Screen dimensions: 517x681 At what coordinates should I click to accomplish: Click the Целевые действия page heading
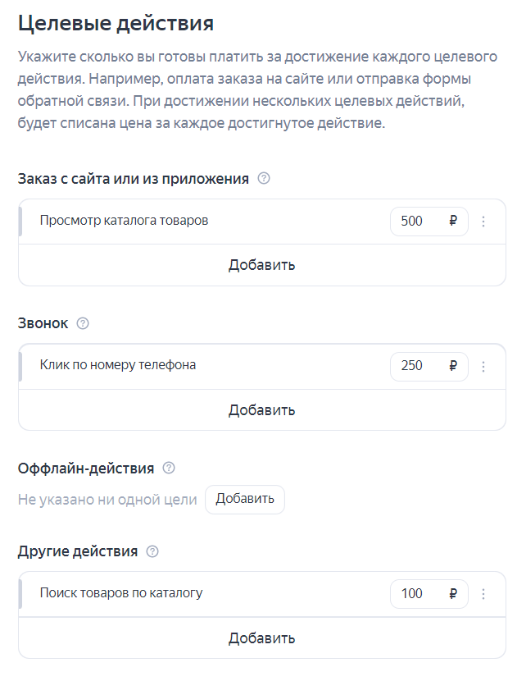(x=116, y=23)
